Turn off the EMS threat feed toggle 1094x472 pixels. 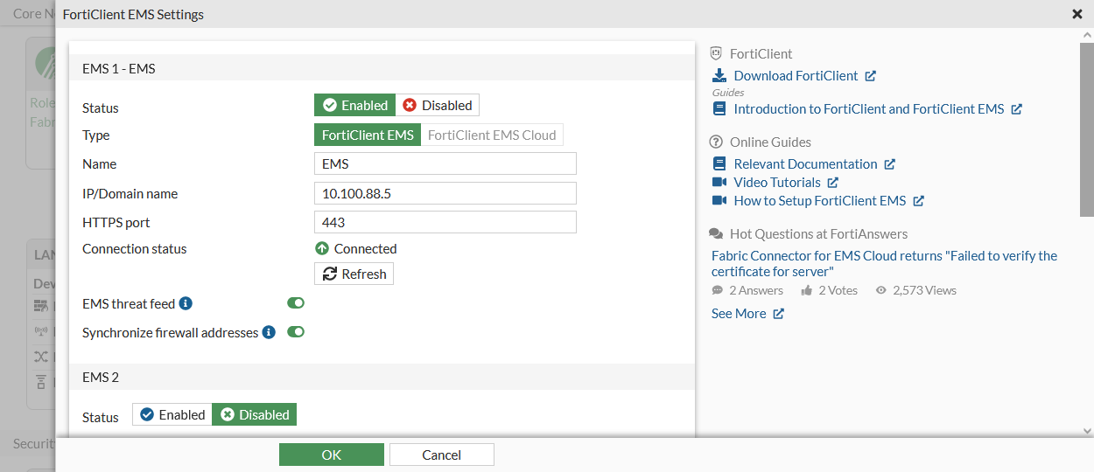[x=296, y=303]
